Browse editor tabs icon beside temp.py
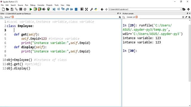 [1, 17]
